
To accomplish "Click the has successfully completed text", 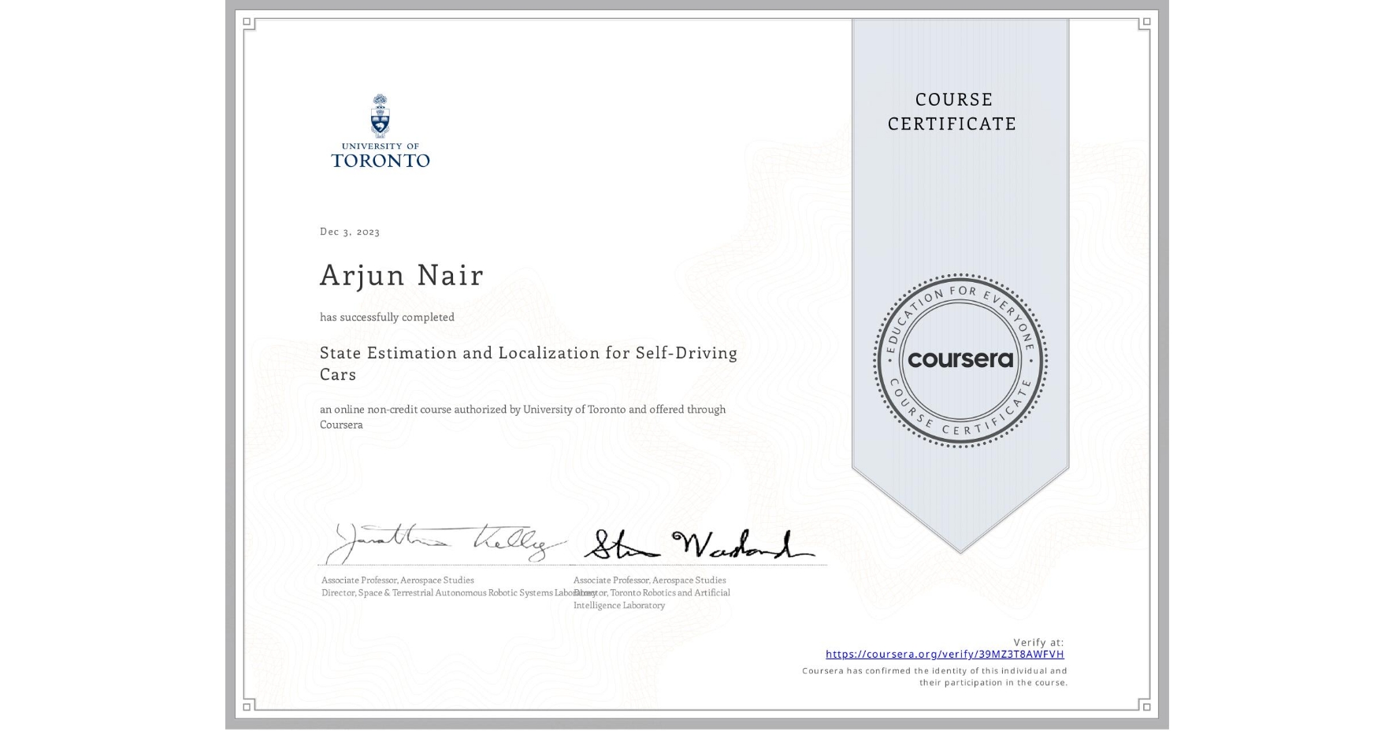I will [386, 317].
